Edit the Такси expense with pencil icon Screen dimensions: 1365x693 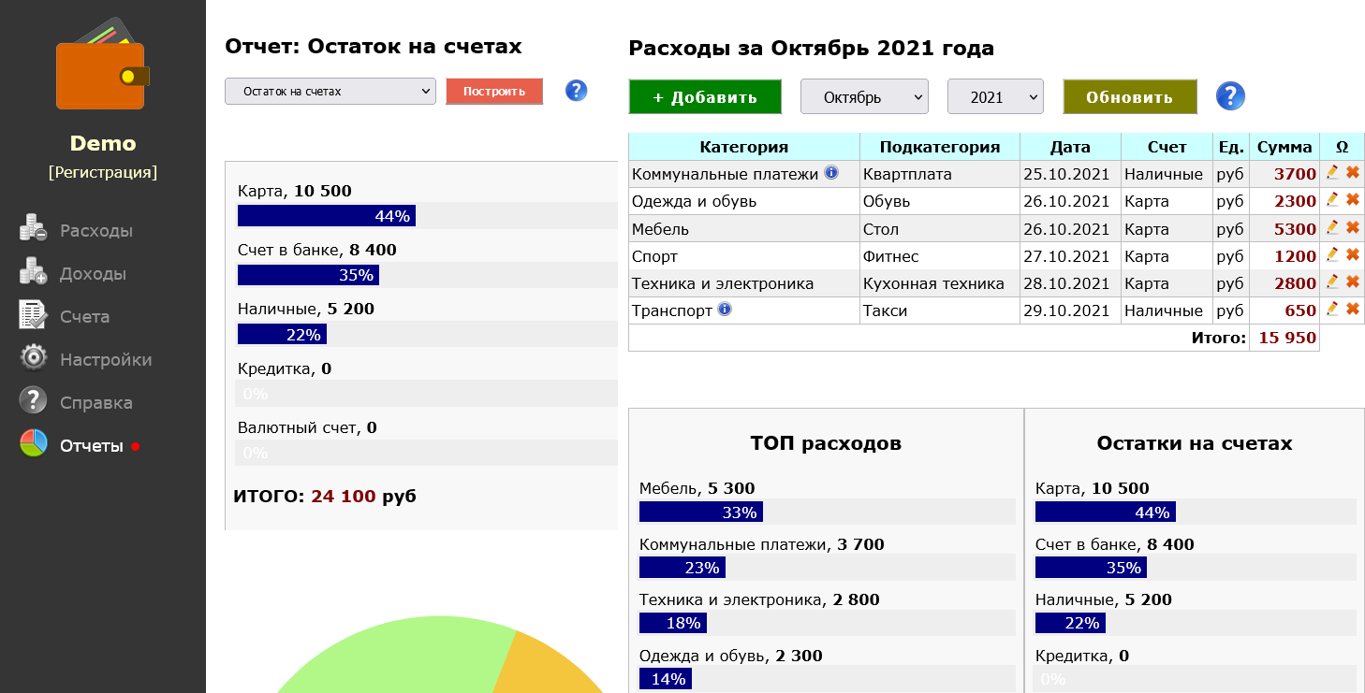[x=1332, y=309]
